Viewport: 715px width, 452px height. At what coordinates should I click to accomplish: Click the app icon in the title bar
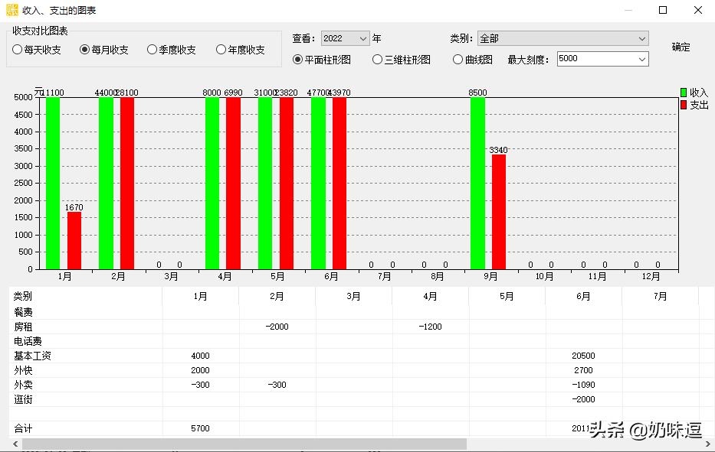point(11,9)
